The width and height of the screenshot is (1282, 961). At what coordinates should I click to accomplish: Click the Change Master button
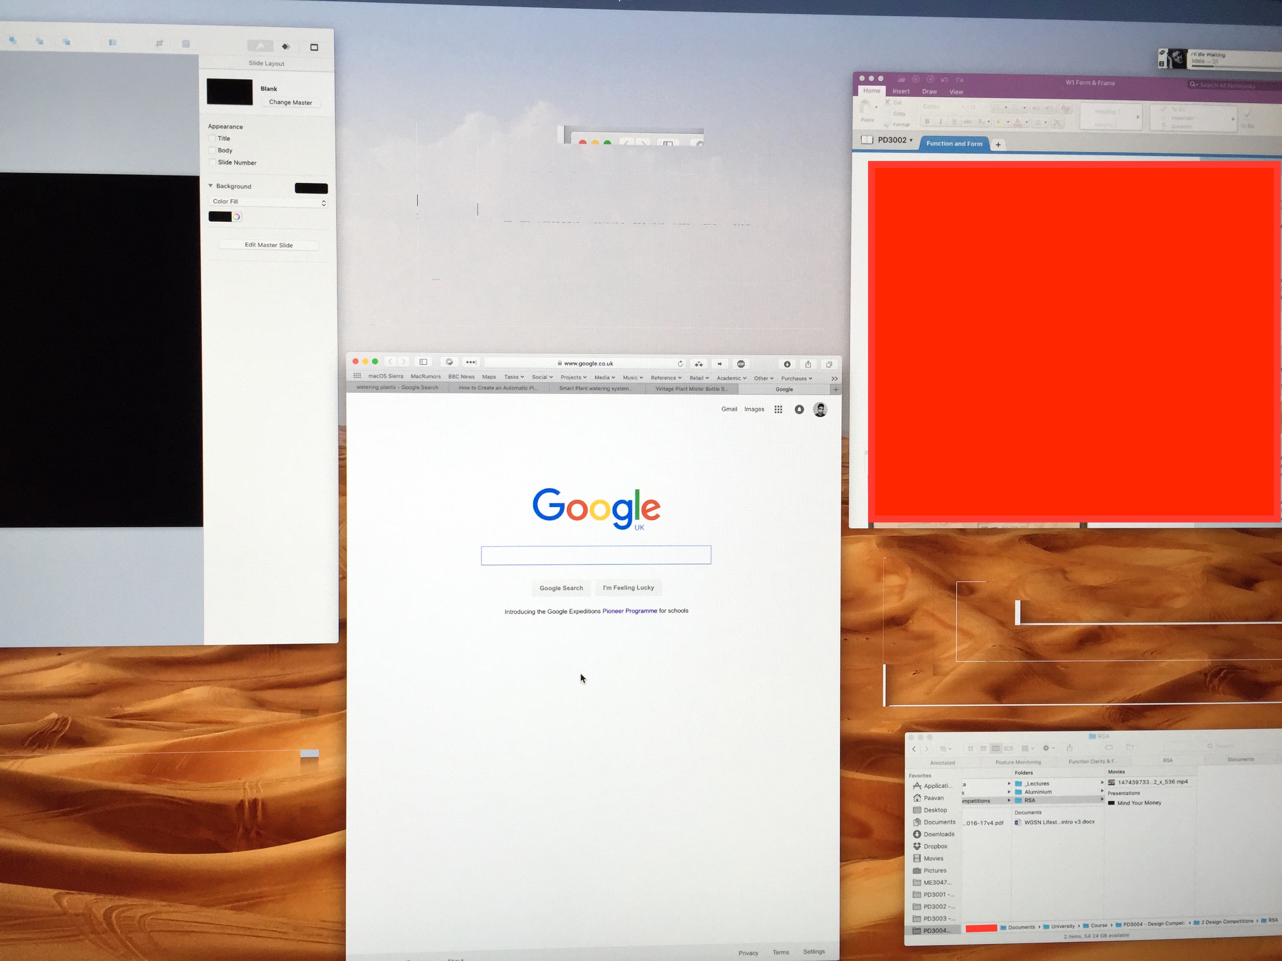coord(290,102)
